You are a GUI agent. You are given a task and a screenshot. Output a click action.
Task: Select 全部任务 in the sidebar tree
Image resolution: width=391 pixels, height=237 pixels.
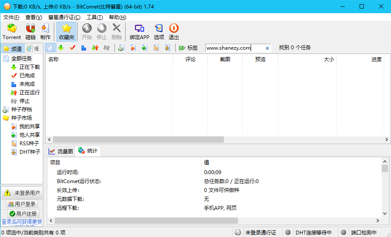pyautogui.click(x=22, y=59)
